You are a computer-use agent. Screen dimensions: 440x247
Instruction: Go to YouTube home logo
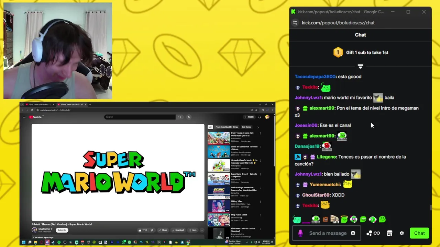(x=35, y=117)
